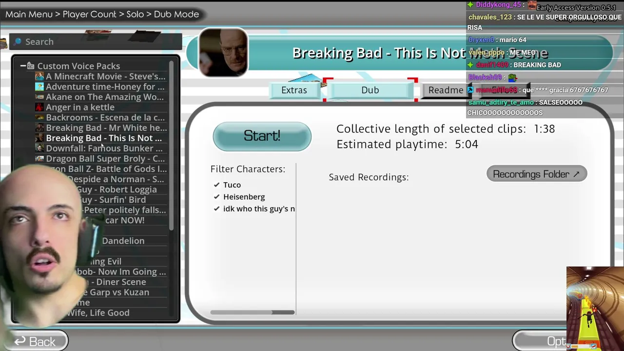Select the Backrooms pack thumbnail icon
This screenshot has height=351, width=624.
pyautogui.click(x=39, y=117)
